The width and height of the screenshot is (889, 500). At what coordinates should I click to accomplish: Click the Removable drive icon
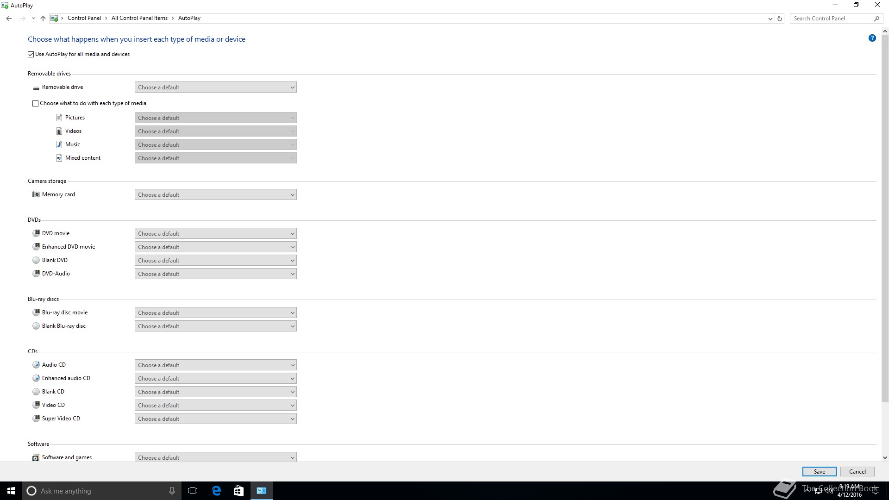36,87
